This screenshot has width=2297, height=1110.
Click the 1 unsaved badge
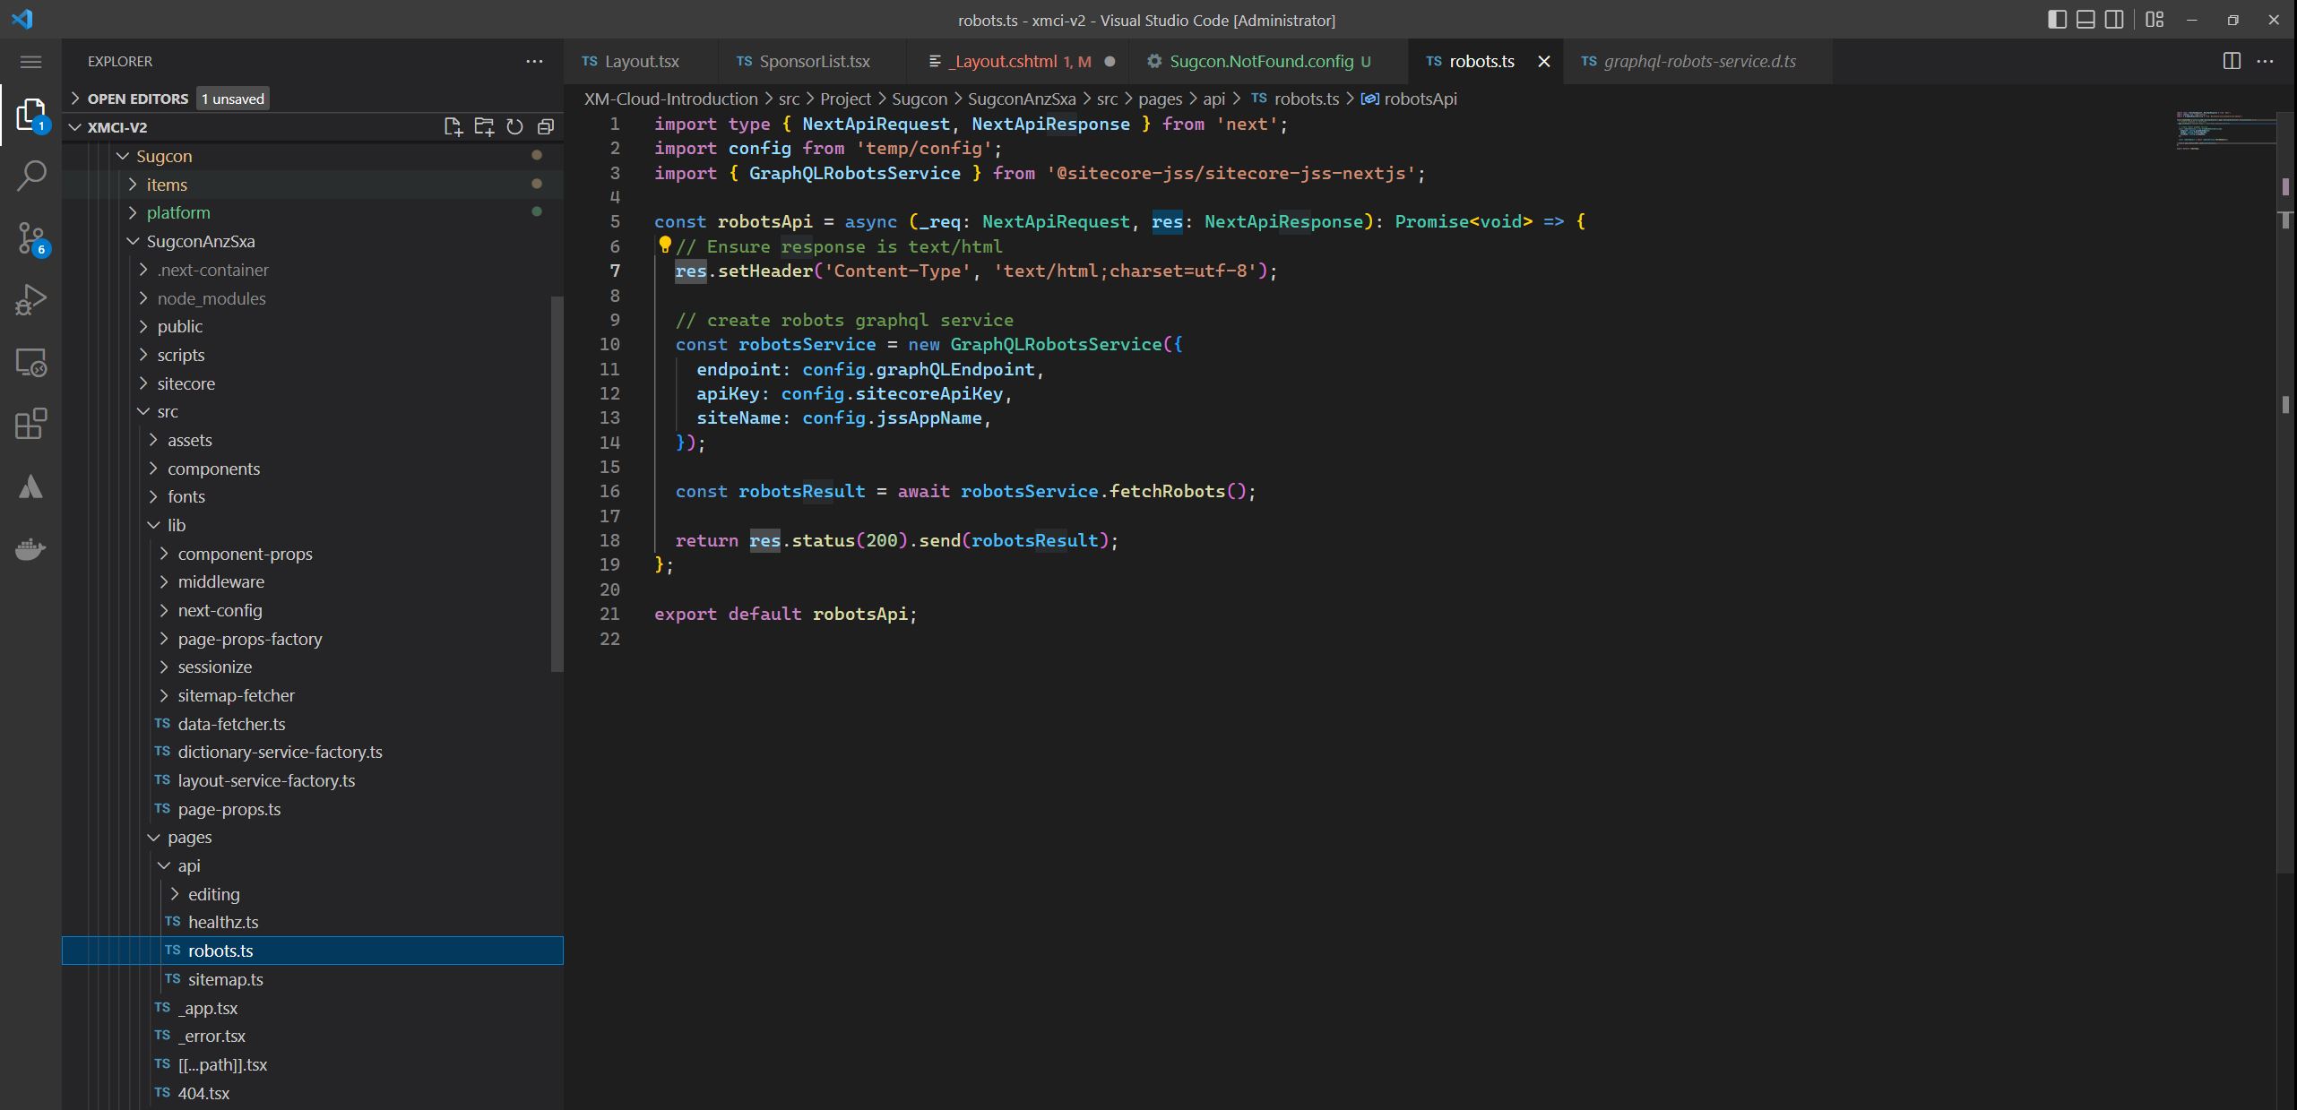[233, 99]
